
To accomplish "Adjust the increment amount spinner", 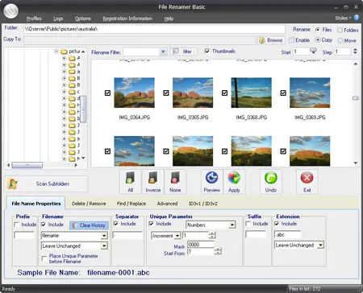I will pyautogui.click(x=212, y=235).
